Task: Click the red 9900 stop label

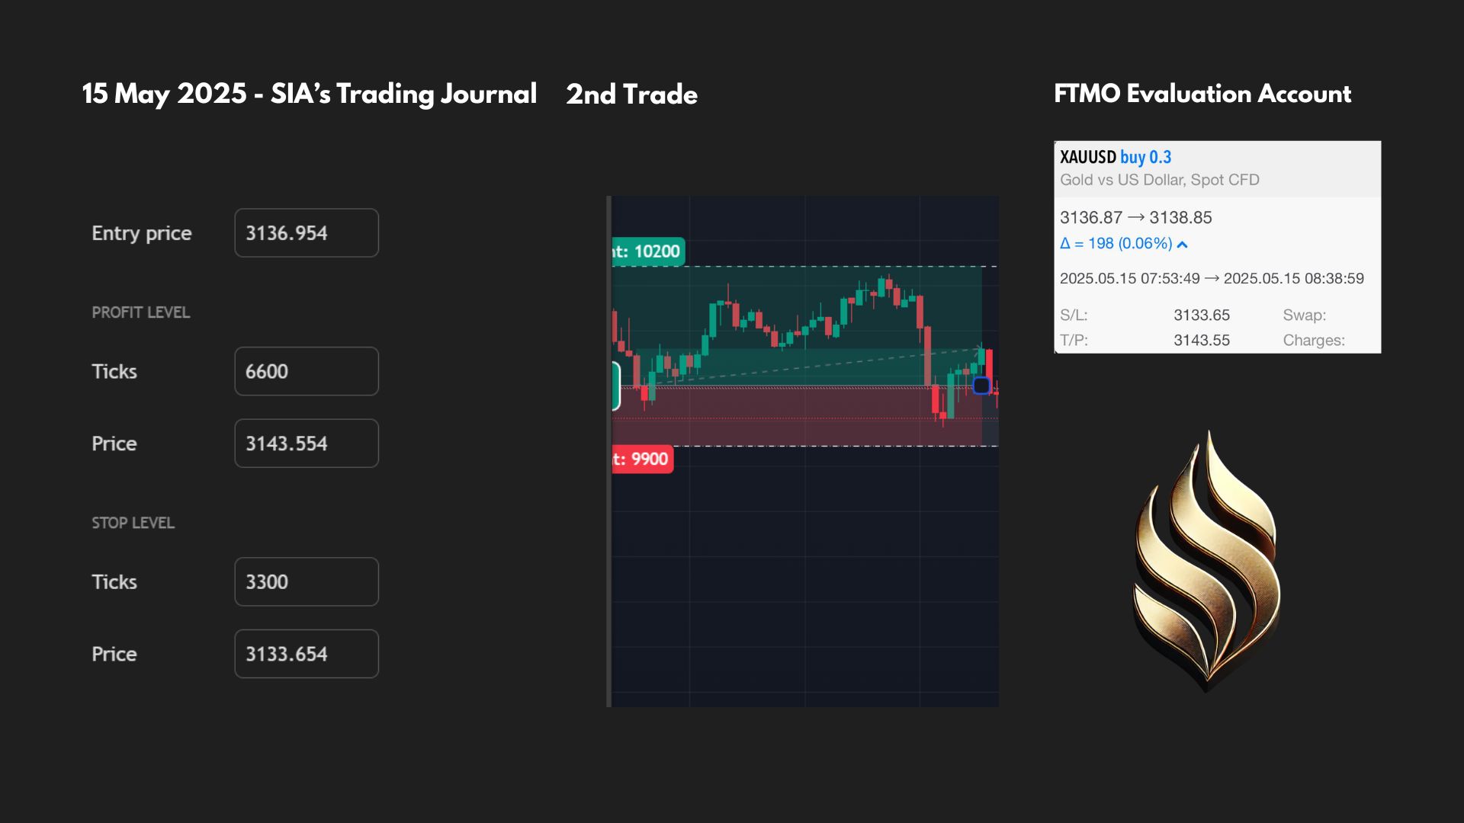Action: point(643,459)
